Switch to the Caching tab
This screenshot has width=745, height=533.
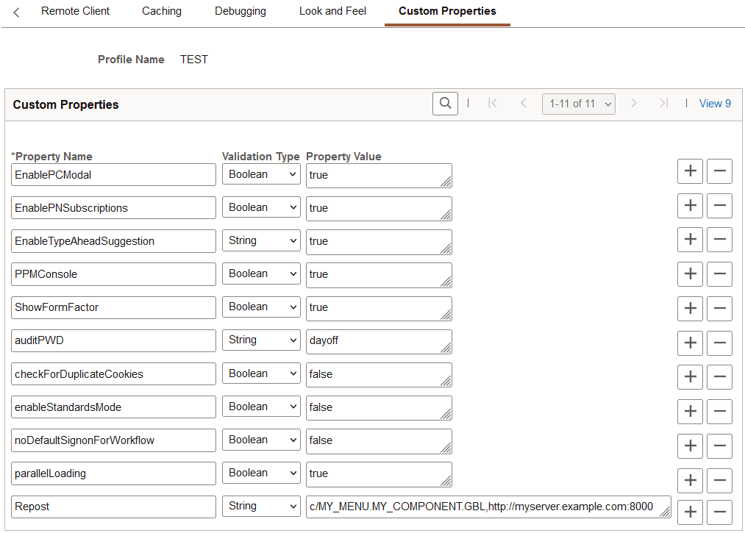[161, 11]
